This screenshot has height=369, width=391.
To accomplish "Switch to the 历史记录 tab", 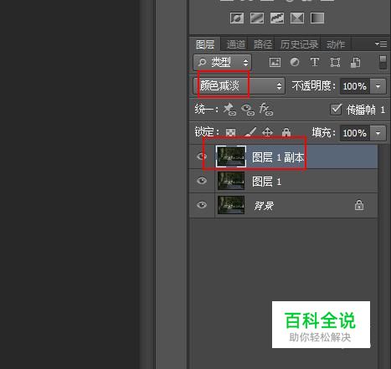I will [x=299, y=44].
